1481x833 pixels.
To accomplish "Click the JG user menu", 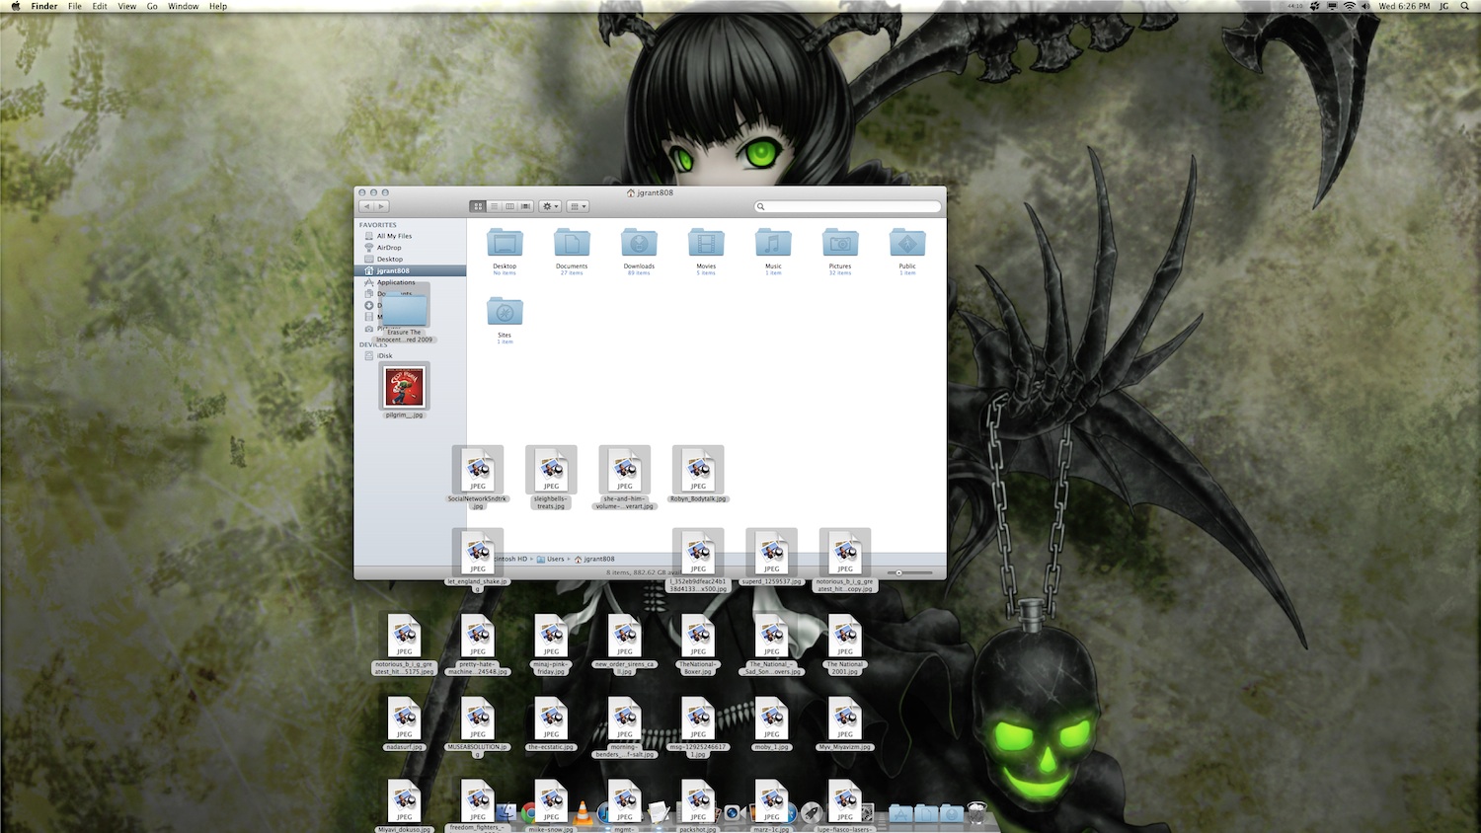I will click(1443, 6).
